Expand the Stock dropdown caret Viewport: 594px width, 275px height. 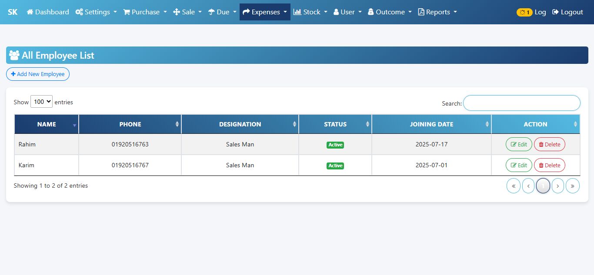326,12
